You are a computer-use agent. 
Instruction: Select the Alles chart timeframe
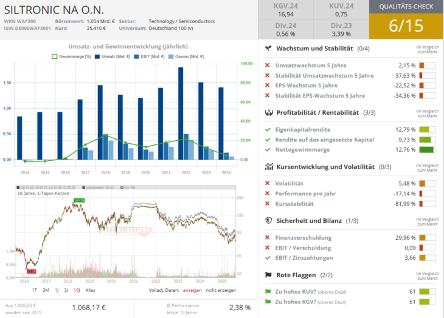click(x=91, y=290)
